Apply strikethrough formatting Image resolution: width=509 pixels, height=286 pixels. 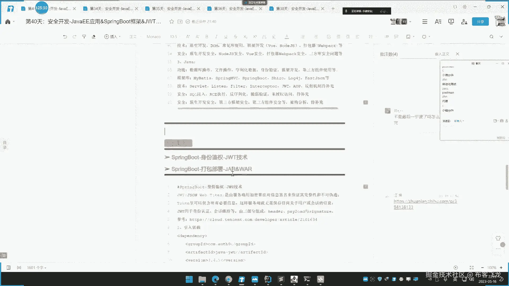[235, 37]
